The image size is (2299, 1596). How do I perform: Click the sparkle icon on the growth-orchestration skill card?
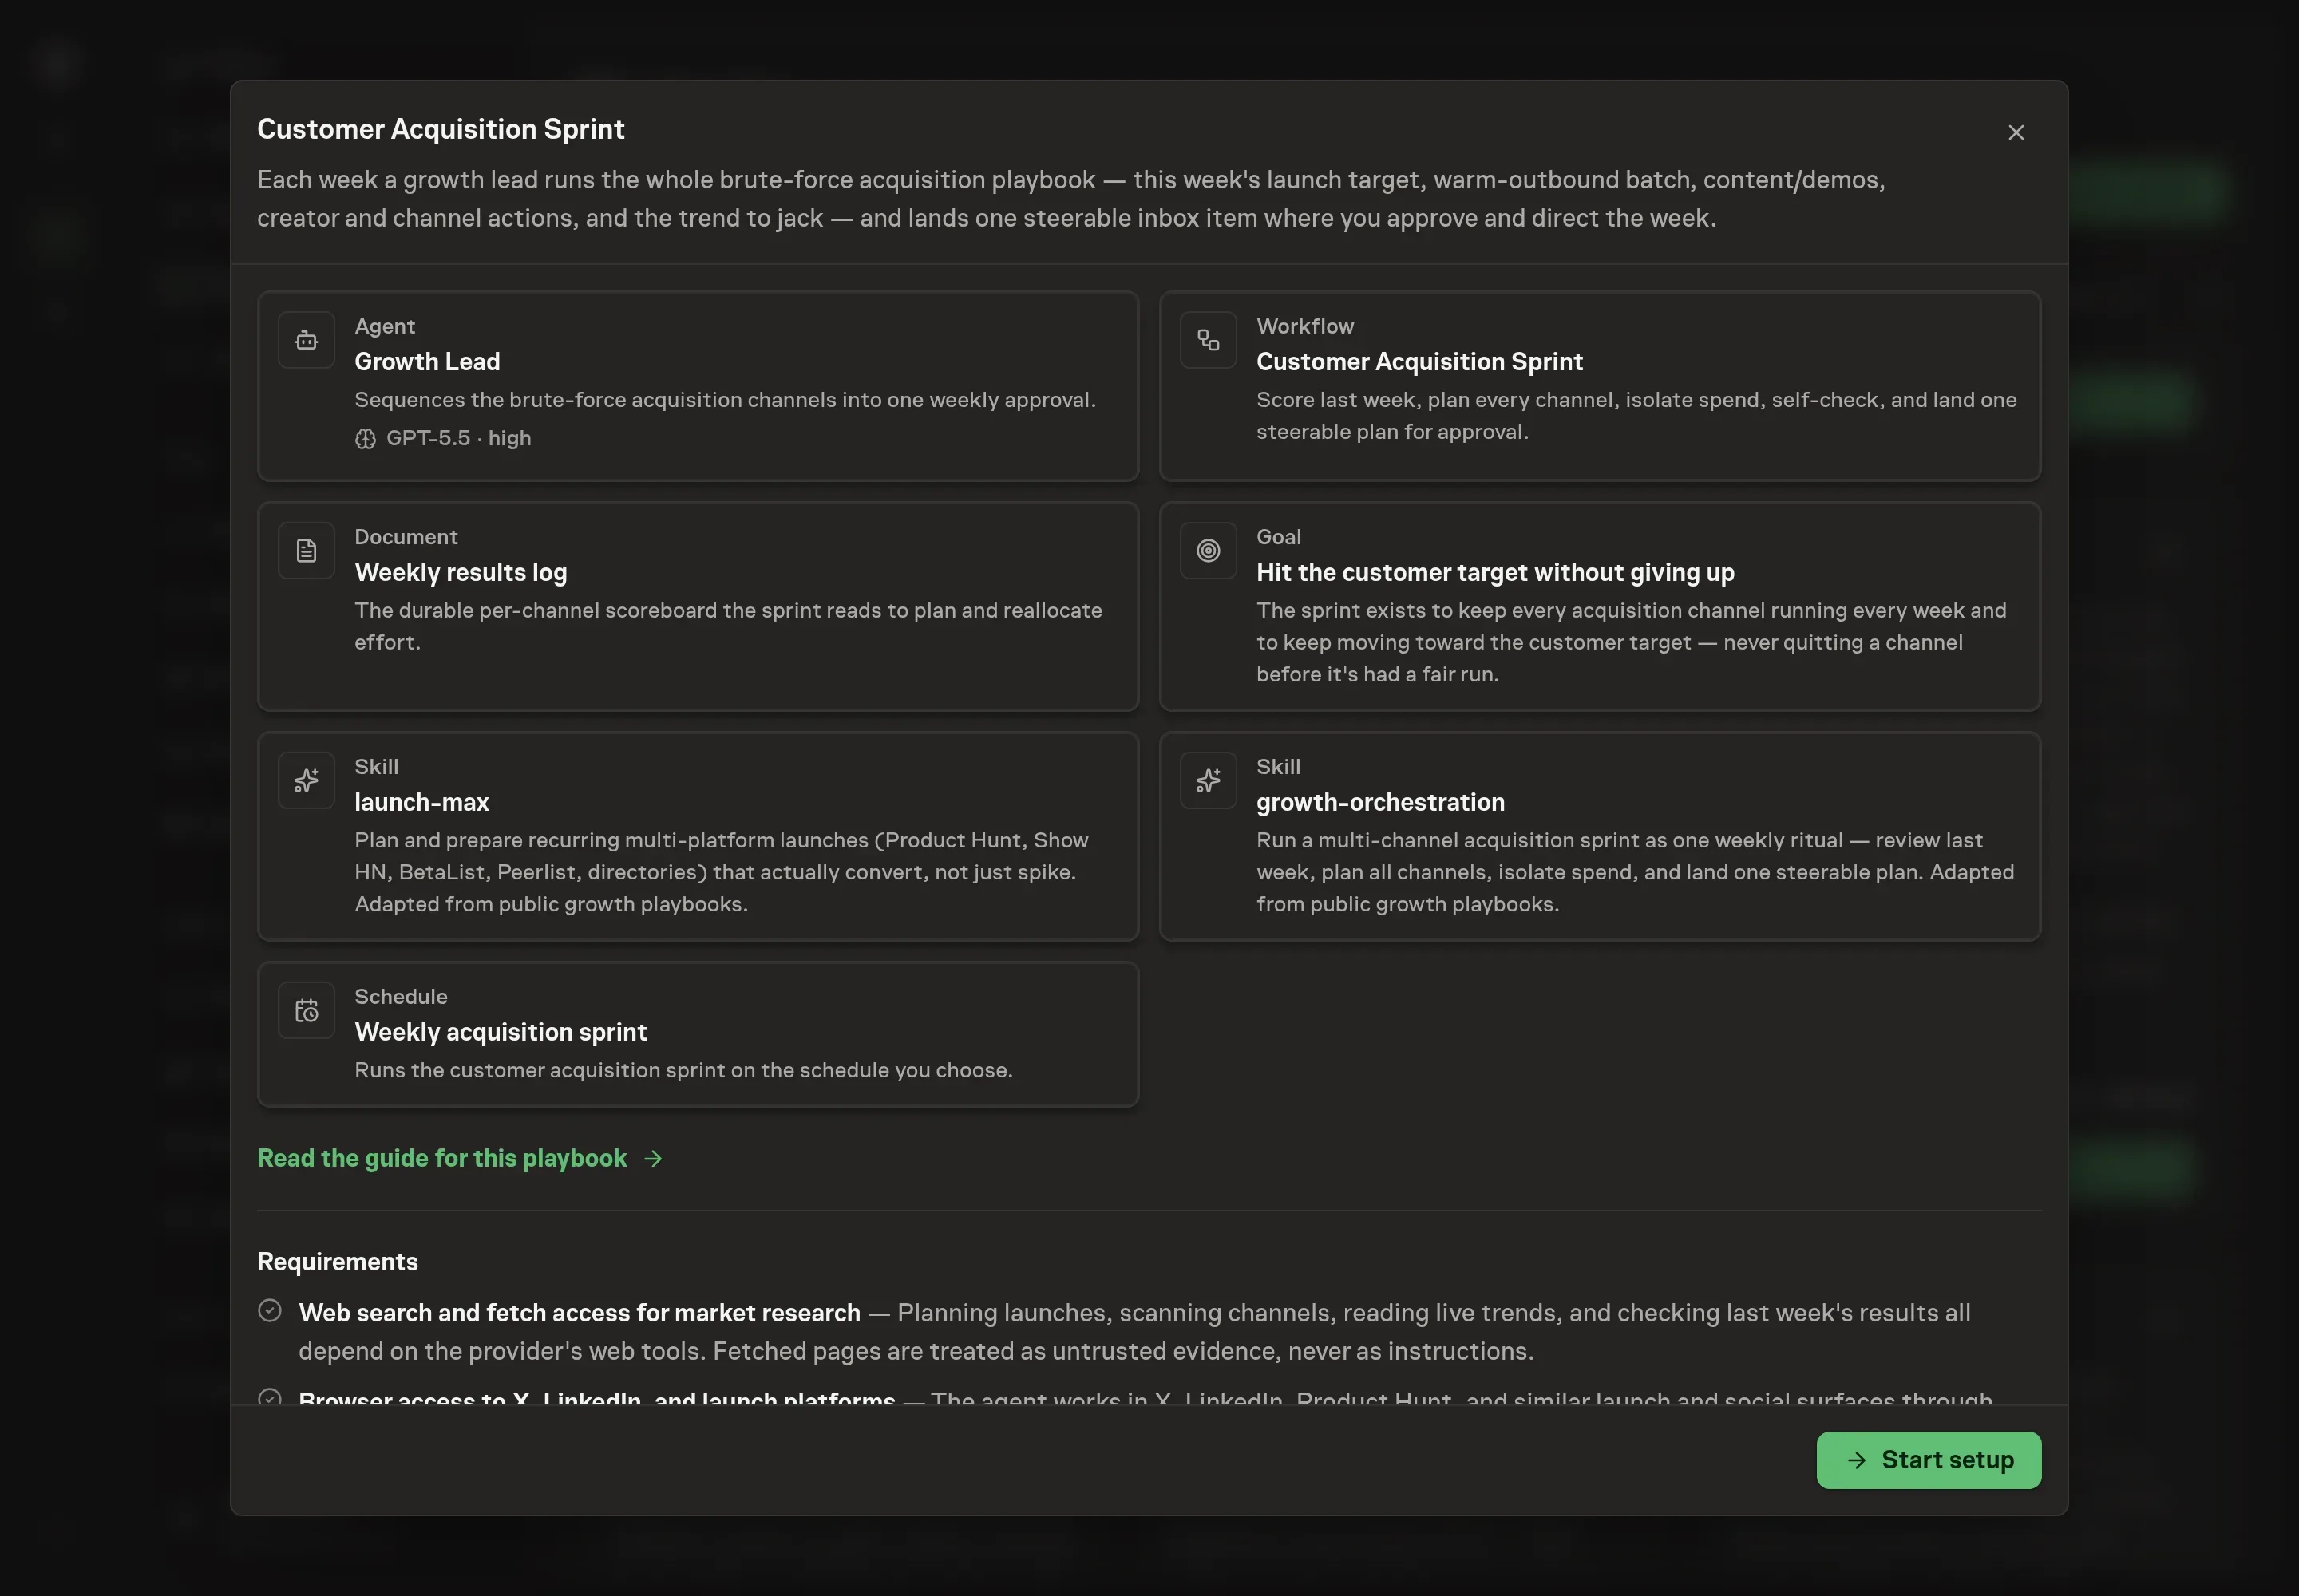1208,781
